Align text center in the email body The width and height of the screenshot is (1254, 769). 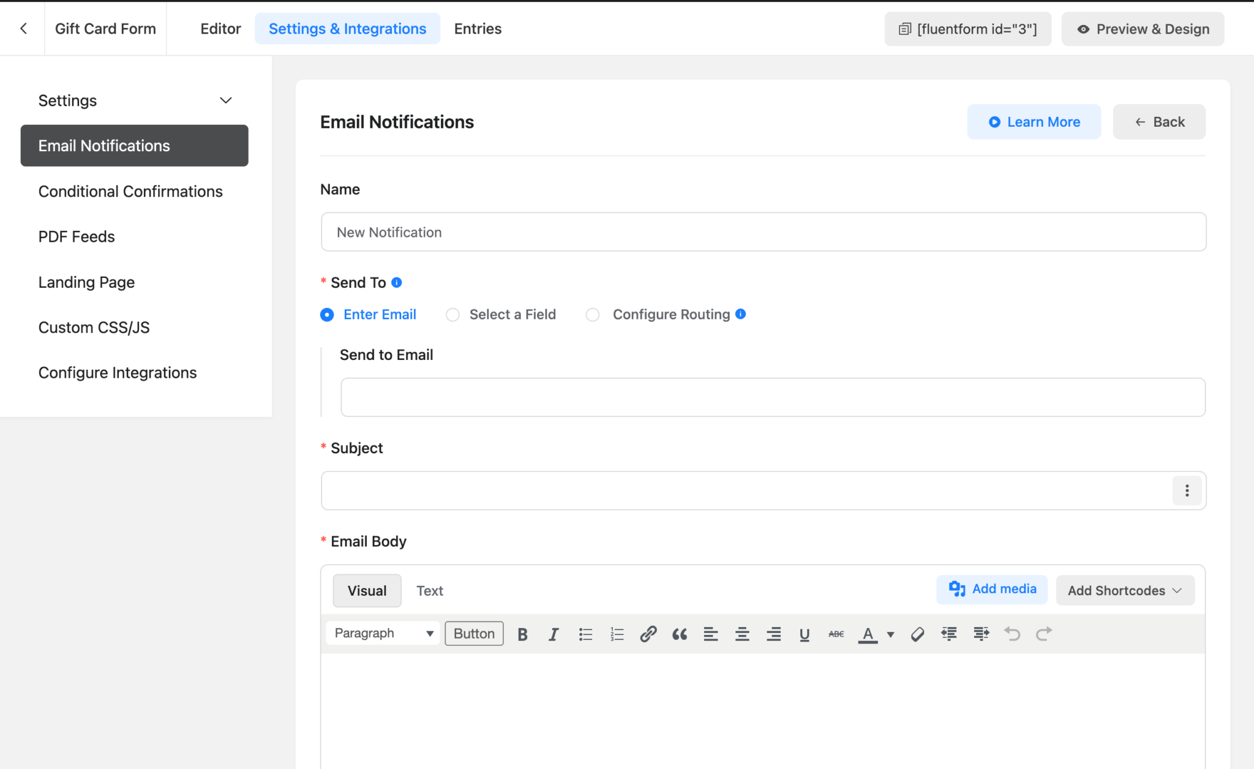[742, 634]
